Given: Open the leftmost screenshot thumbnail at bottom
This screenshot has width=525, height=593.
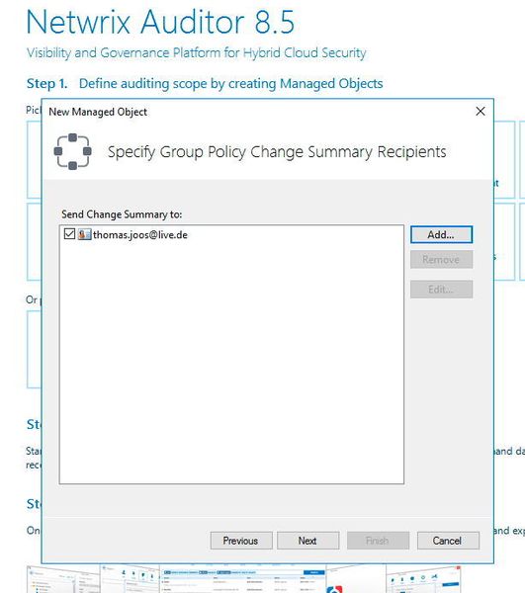Looking at the screenshot, I should [63, 579].
